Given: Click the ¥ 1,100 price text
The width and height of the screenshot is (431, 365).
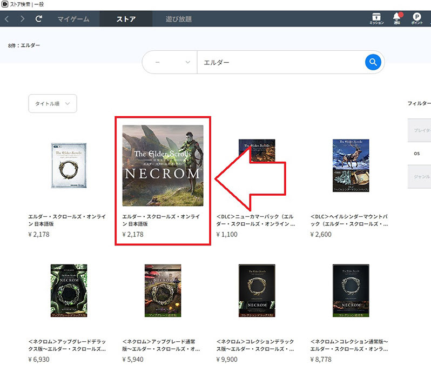Looking at the screenshot, I should point(227,235).
